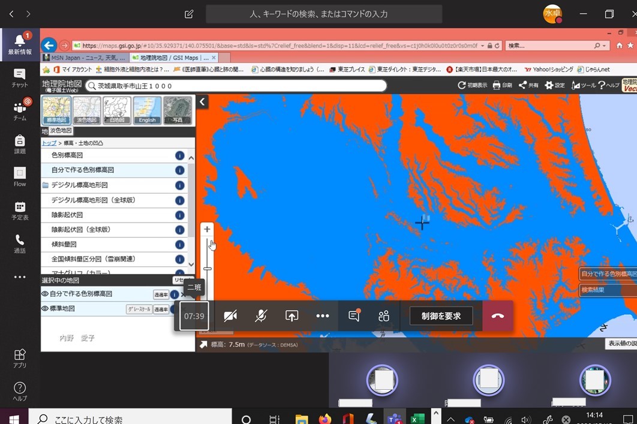
Task: Select 自分で作る色別標高図 in the layer list
Action: [x=114, y=170]
